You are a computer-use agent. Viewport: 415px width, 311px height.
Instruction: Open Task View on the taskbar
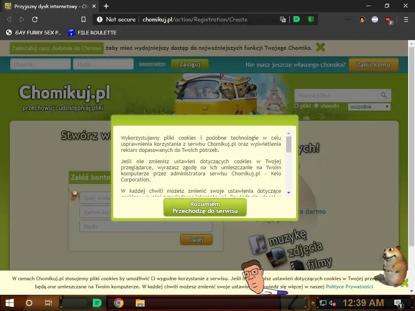click(49, 303)
